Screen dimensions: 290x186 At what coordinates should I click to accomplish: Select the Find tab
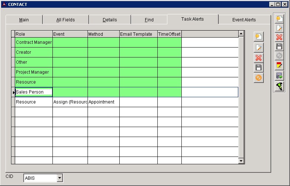coord(149,20)
